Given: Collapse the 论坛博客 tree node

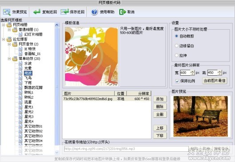Looking at the screenshot, I should click(4, 39).
